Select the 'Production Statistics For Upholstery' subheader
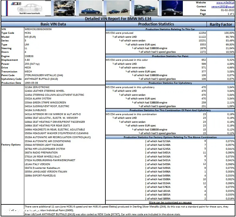This screenshot has width=236, height=217. pyautogui.click(x=170, y=83)
